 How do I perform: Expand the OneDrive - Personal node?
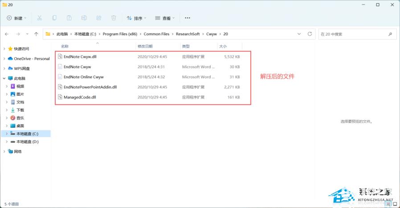click(x=4, y=59)
